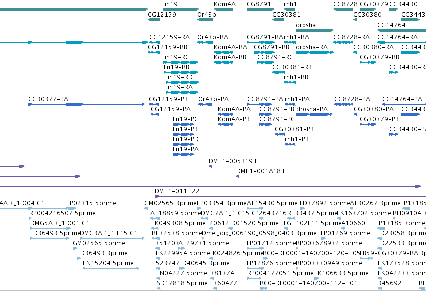Click transcript lin19-RA

tap(182, 92)
